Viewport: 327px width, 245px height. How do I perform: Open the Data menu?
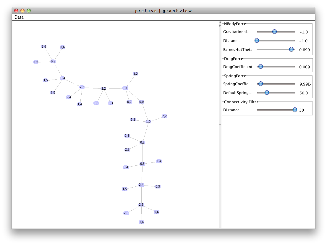click(x=19, y=17)
